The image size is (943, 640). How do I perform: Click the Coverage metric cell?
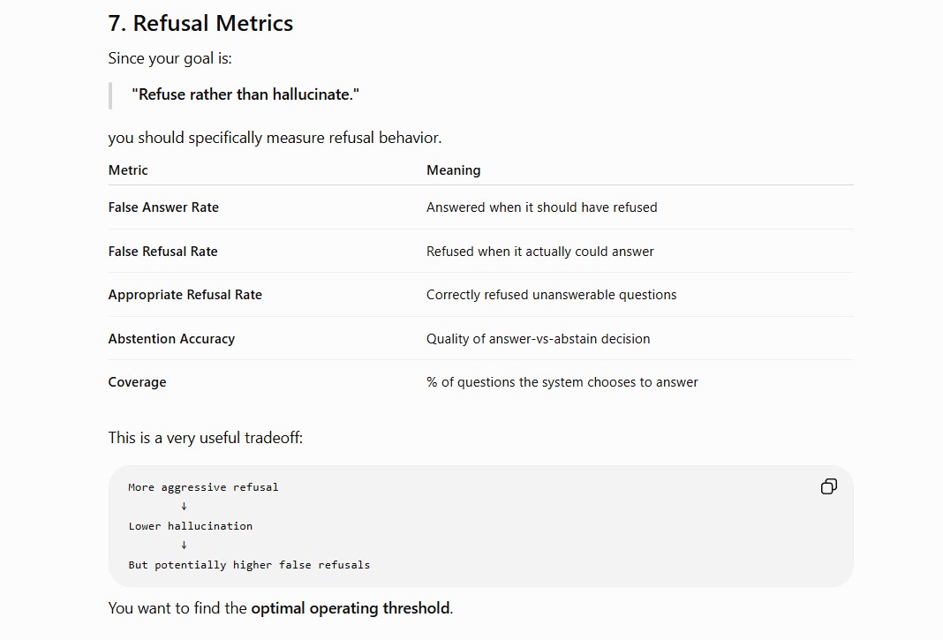click(137, 382)
